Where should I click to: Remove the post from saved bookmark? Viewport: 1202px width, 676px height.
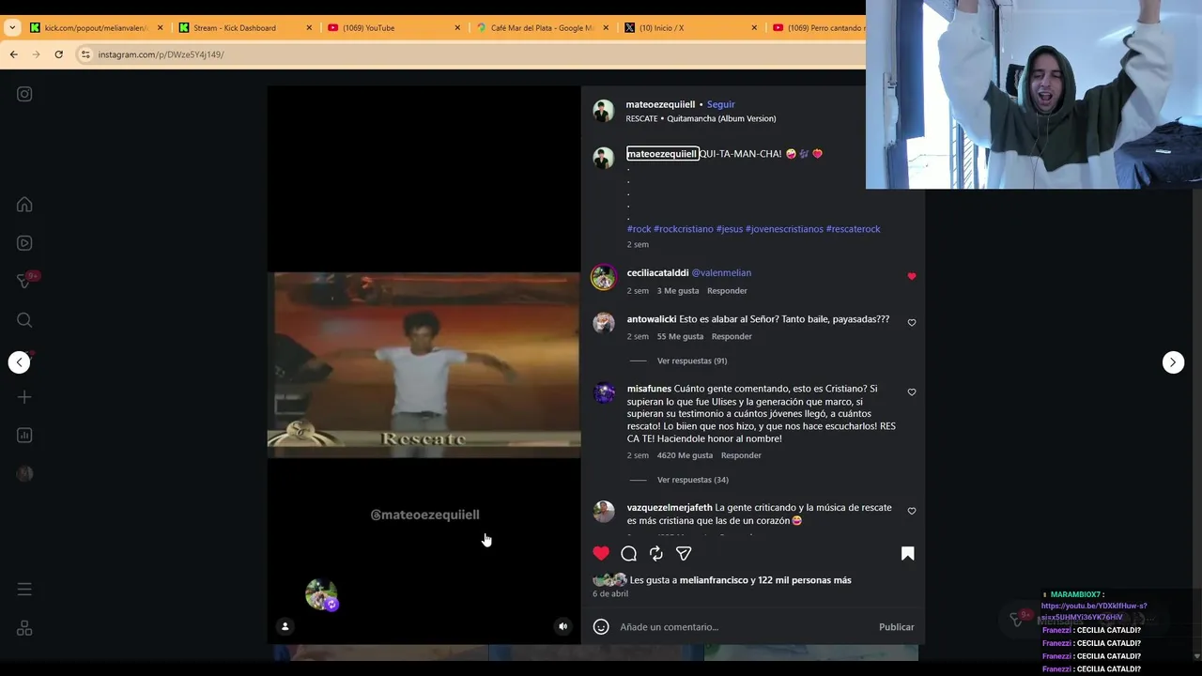pos(908,554)
